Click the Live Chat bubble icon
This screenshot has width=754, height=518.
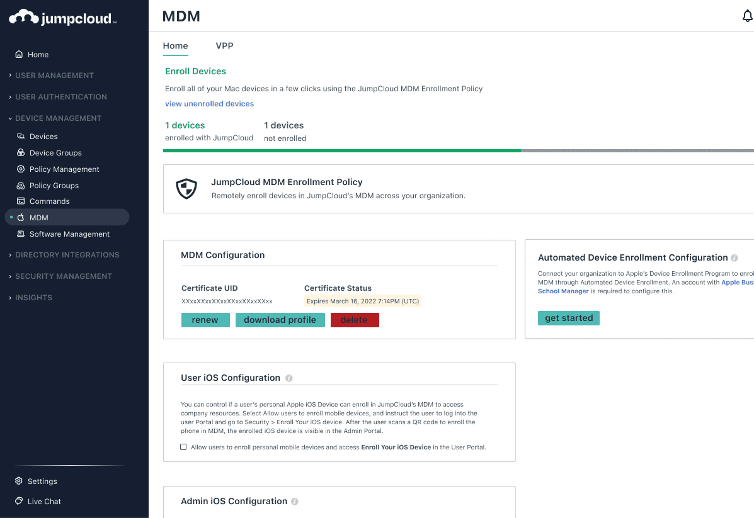[x=19, y=501]
